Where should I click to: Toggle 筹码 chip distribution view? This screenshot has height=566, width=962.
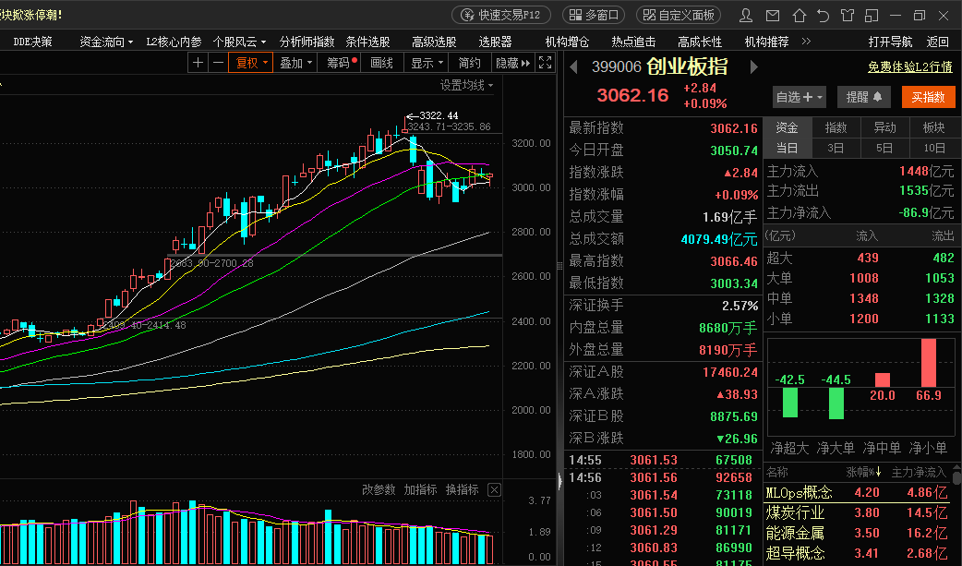[339, 63]
